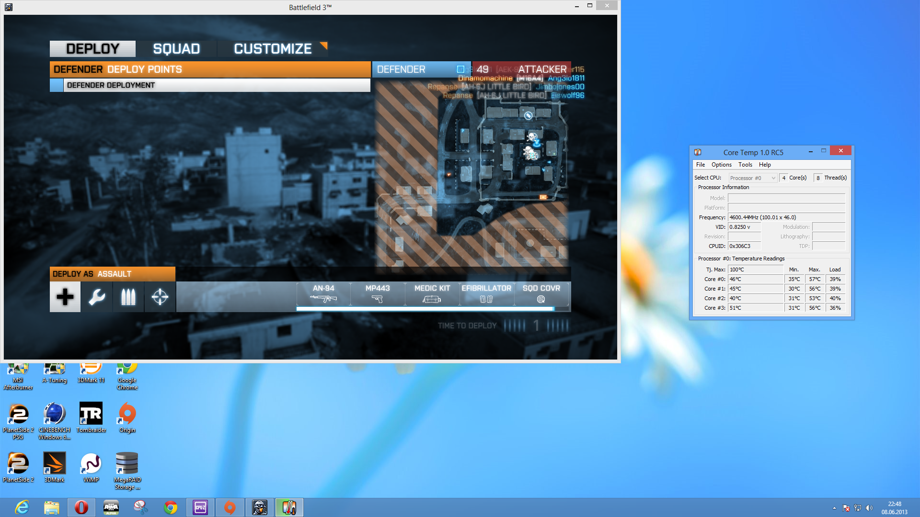Choose the Medic Kit gadget slot
The image size is (920, 517).
click(432, 294)
